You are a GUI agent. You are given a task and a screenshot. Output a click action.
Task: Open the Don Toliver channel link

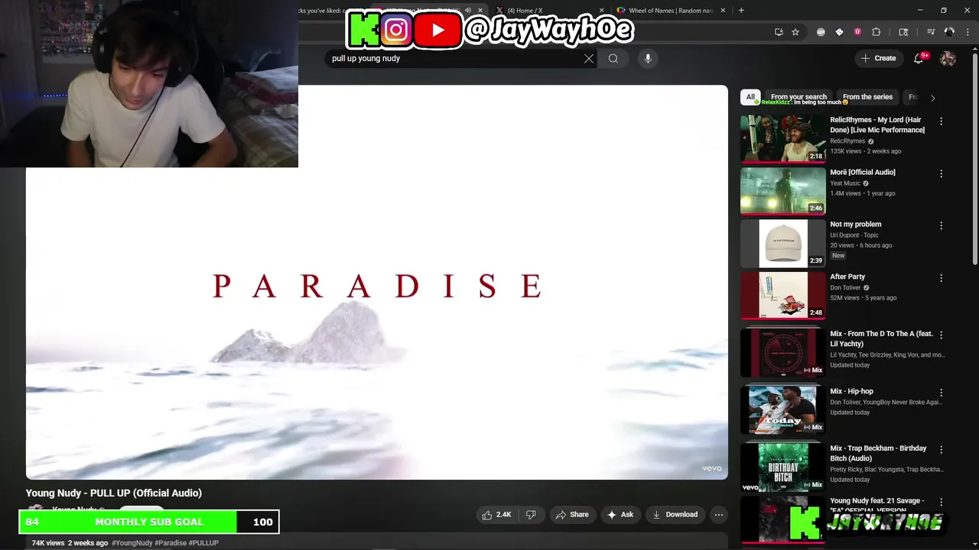[845, 288]
